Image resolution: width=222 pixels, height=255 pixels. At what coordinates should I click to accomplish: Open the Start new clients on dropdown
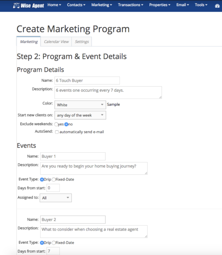80,115
